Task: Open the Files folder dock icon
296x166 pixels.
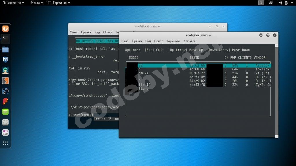Action: (x=5, y=49)
